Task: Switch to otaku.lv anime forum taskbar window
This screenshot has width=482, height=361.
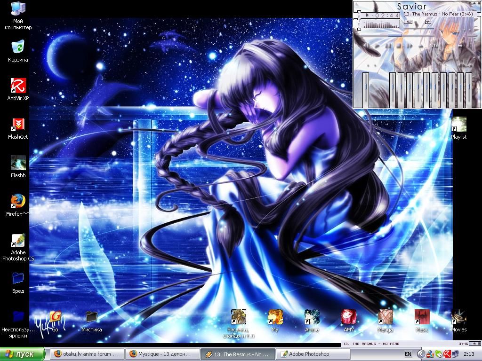Action: [x=87, y=354]
